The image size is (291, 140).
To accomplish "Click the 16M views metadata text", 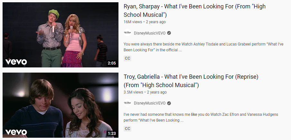I will pos(133,22).
